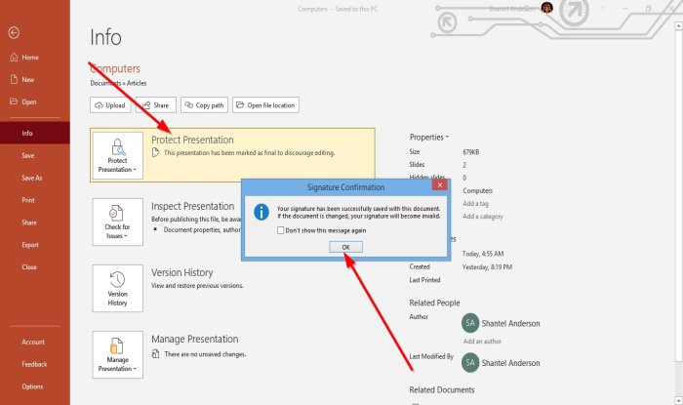The height and width of the screenshot is (405, 683).
Task: Click Shantel Anderson author avatar
Action: pos(470,323)
